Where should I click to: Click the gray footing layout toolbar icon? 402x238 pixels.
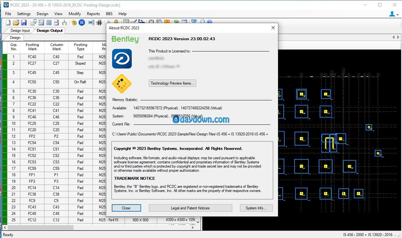click(64, 23)
